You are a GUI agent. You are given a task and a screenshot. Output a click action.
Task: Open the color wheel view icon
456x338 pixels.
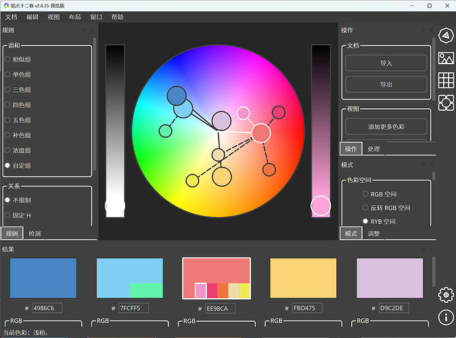(445, 36)
